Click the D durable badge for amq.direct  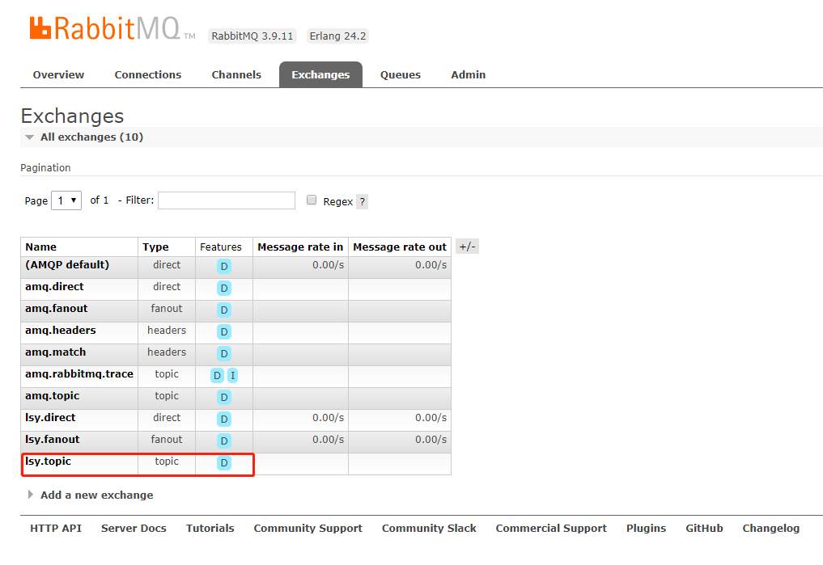224,289
